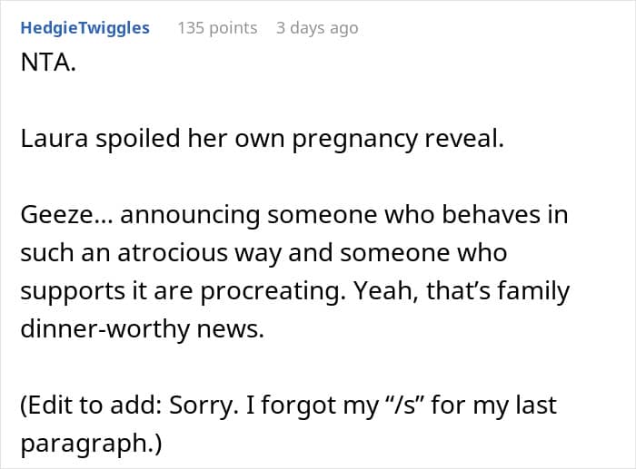Click the word atrocious in comment
This screenshot has width=636, height=469.
click(173, 253)
